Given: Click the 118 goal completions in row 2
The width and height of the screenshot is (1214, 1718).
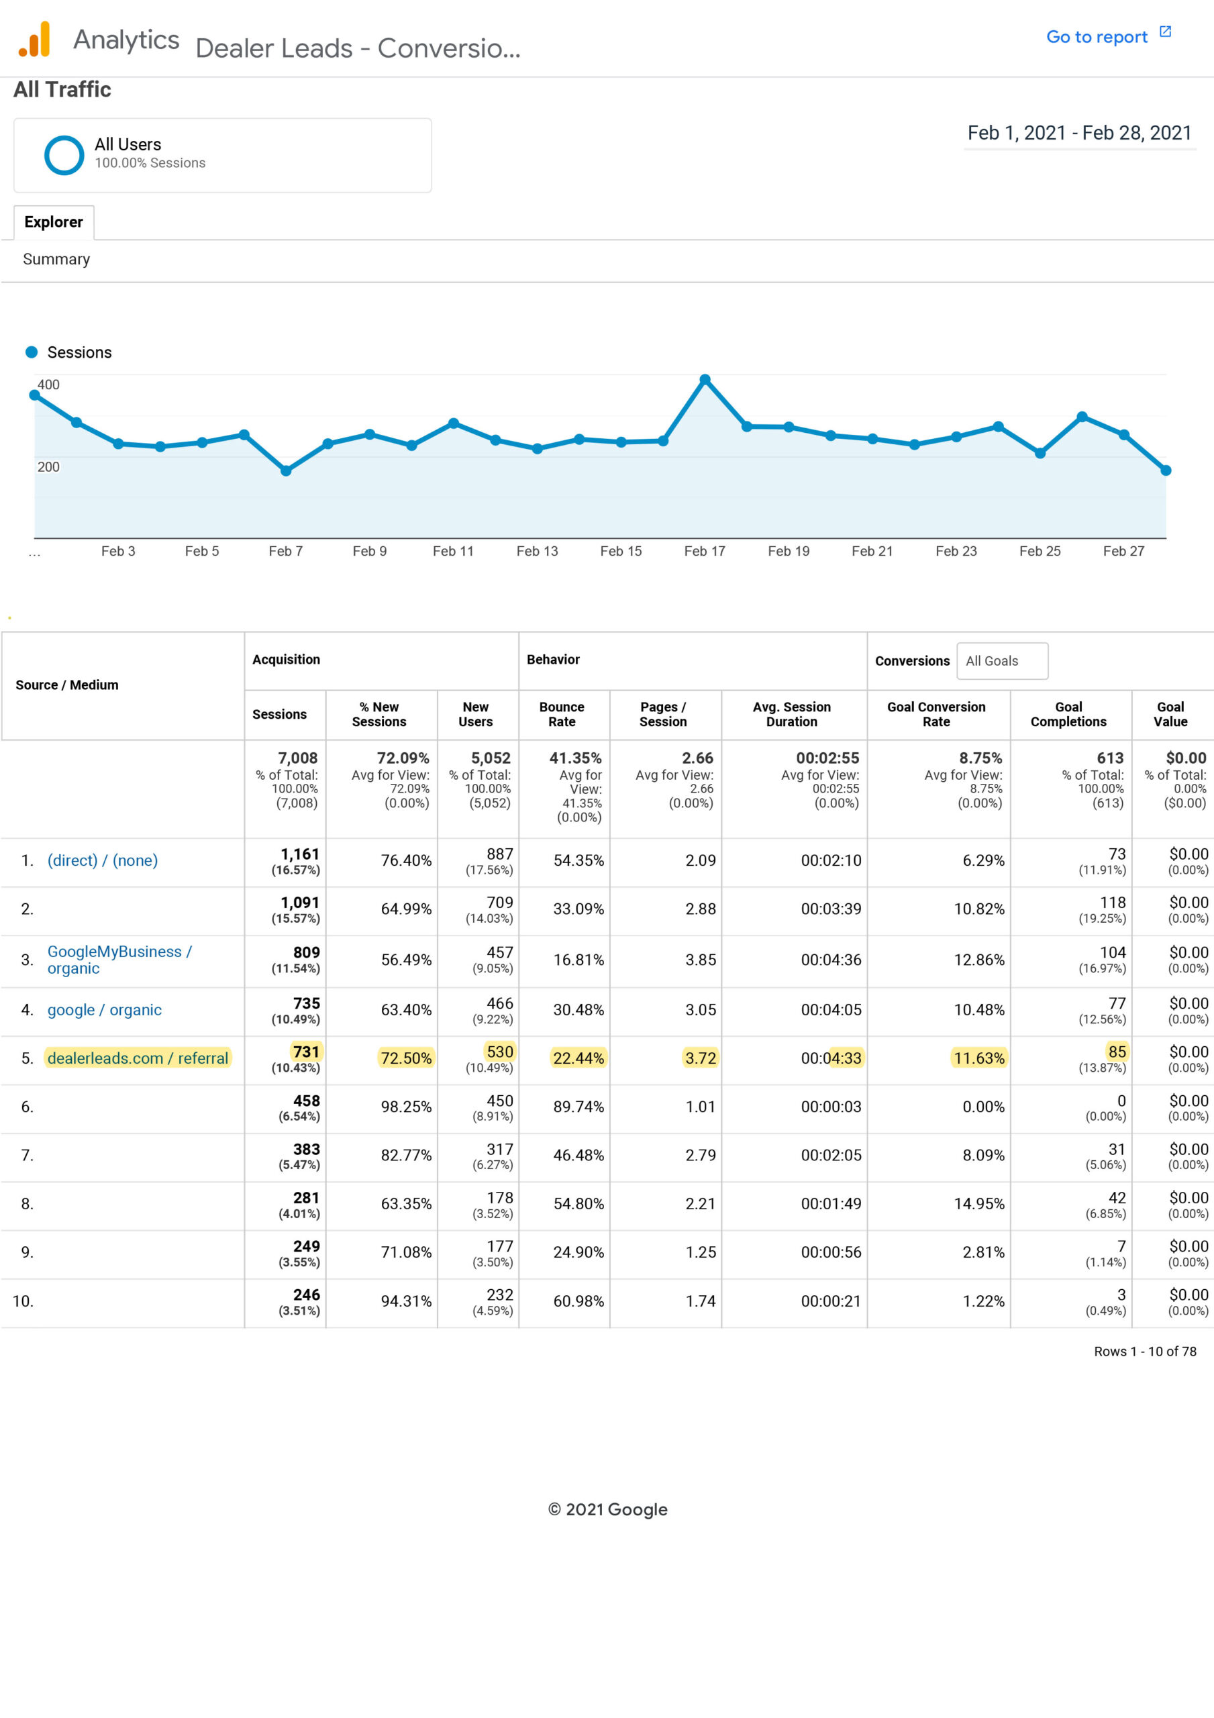Looking at the screenshot, I should [x=1112, y=903].
